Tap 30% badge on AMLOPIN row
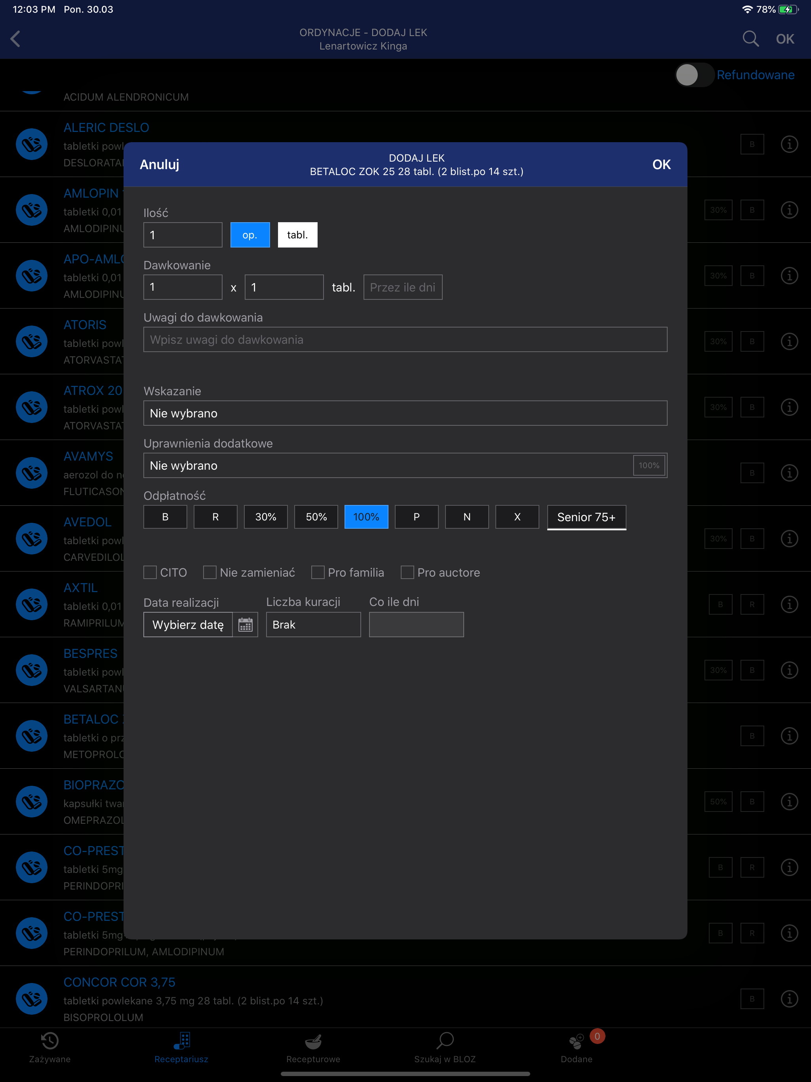The height and width of the screenshot is (1082, 811). click(x=718, y=210)
